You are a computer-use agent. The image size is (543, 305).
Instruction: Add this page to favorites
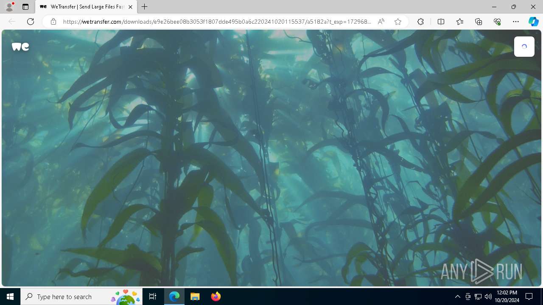(398, 22)
